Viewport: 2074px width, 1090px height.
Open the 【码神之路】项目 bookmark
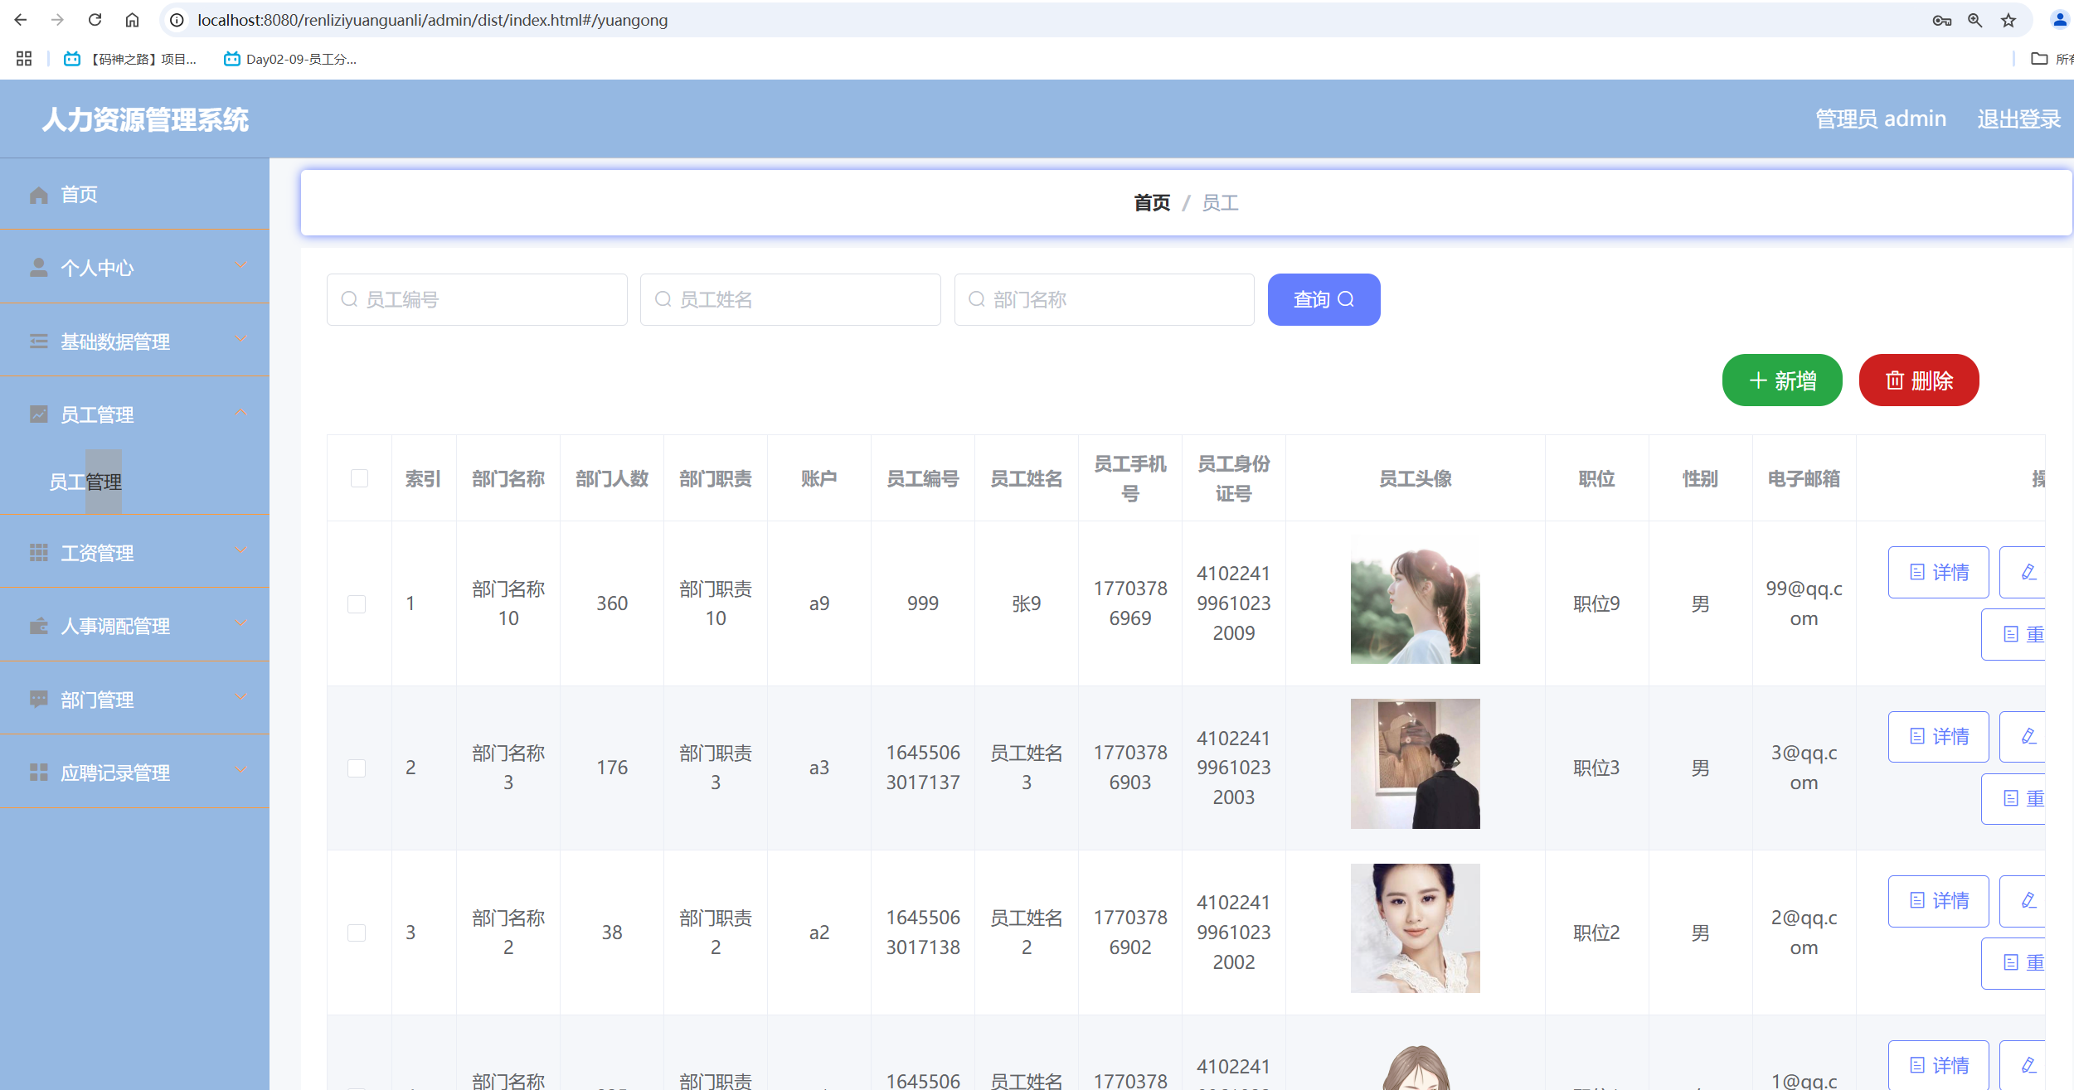[130, 59]
